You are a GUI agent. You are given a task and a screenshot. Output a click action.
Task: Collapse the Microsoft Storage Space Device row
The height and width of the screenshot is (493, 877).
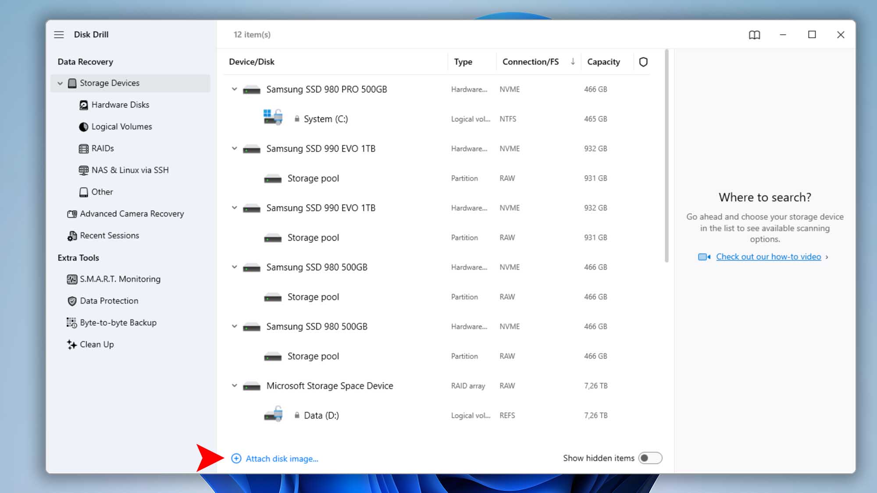click(x=235, y=386)
